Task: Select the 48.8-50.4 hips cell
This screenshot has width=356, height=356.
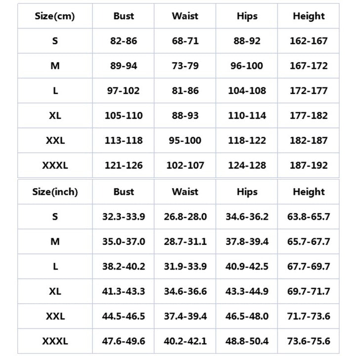Action: click(247, 341)
